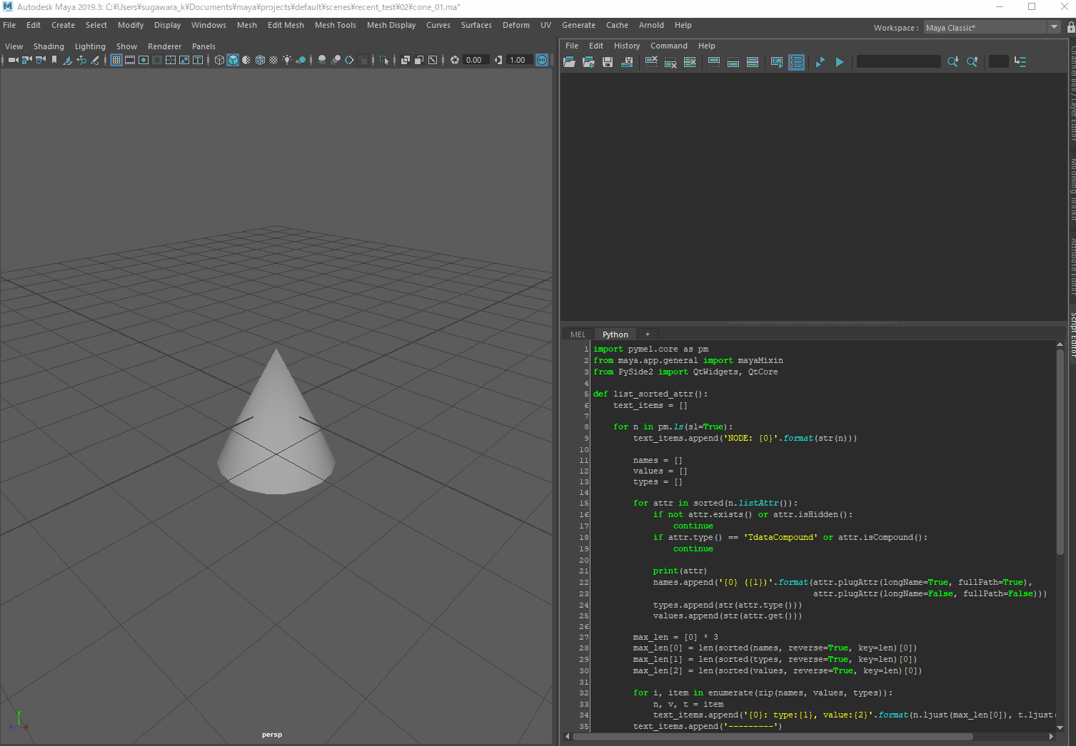
Task: Toggle the viewport Grid display
Action: tap(116, 60)
